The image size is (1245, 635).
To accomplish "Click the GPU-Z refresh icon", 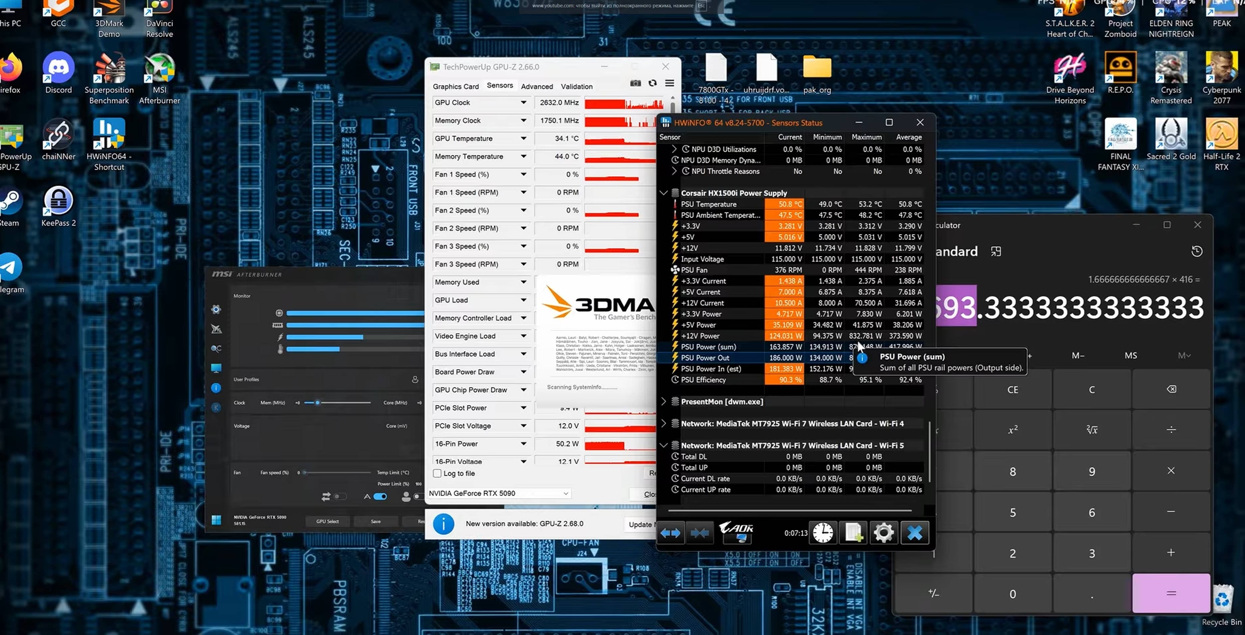I will click(653, 83).
